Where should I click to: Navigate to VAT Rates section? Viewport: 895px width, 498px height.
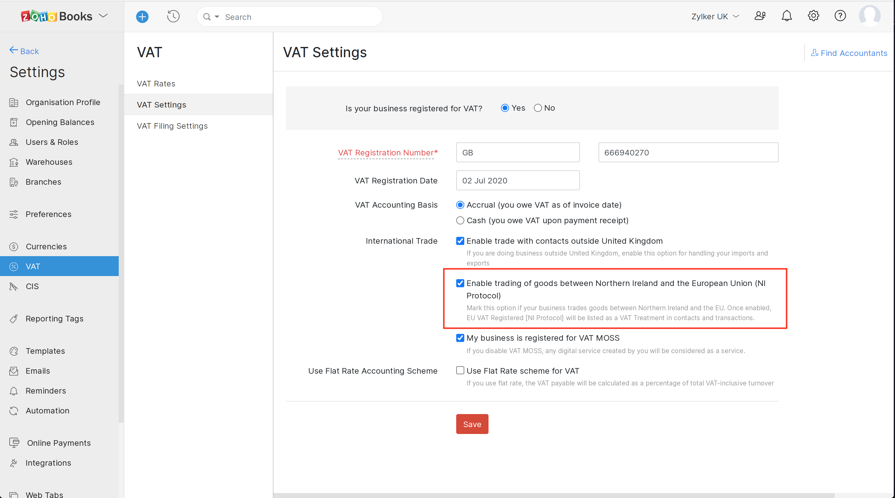(156, 83)
